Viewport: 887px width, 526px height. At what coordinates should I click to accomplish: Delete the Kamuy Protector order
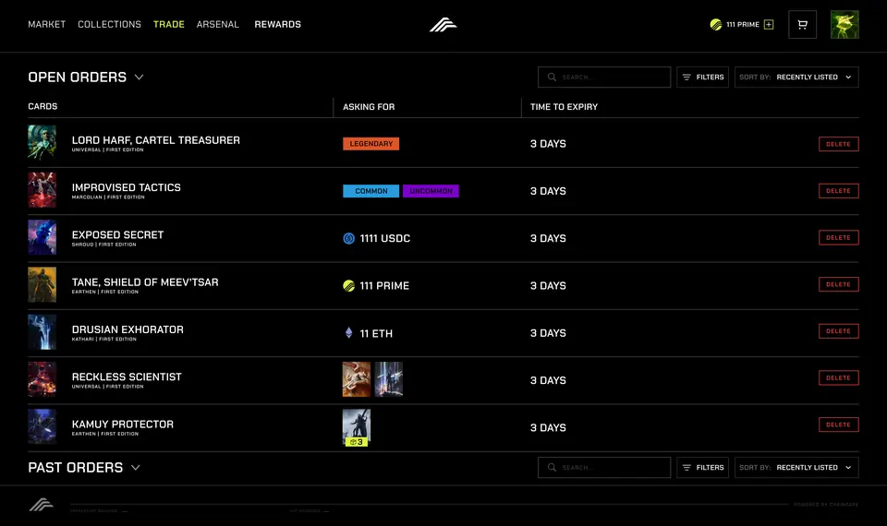pos(838,424)
